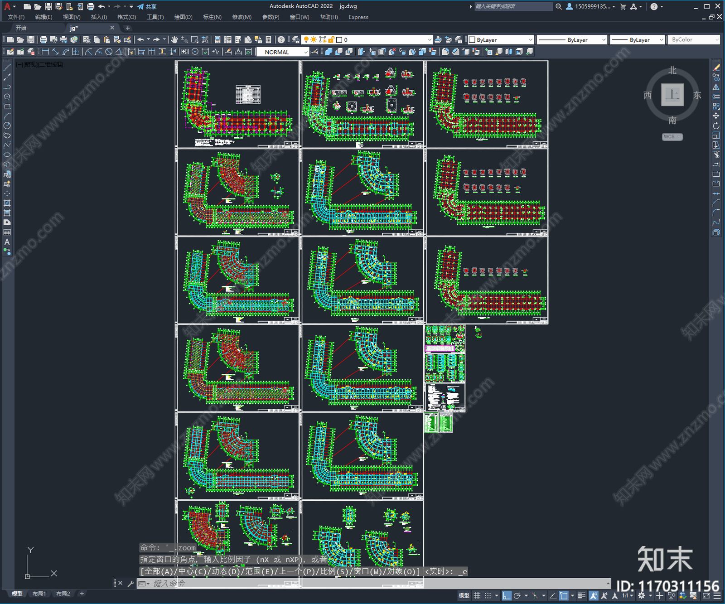
Task: Select the Line draw tool
Action: 7,68
